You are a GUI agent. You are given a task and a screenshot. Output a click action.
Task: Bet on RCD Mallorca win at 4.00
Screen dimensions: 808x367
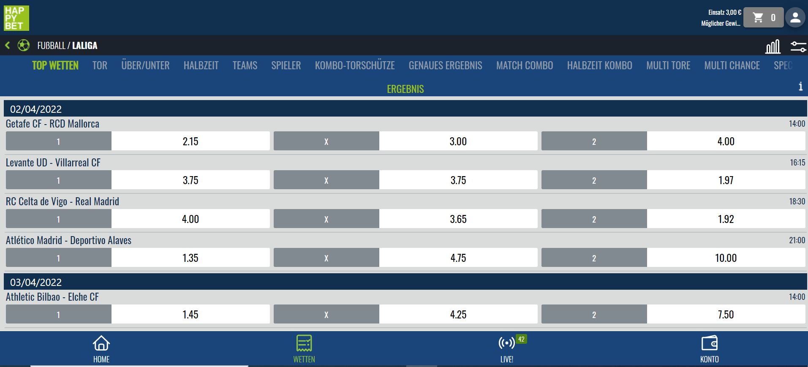click(x=673, y=141)
